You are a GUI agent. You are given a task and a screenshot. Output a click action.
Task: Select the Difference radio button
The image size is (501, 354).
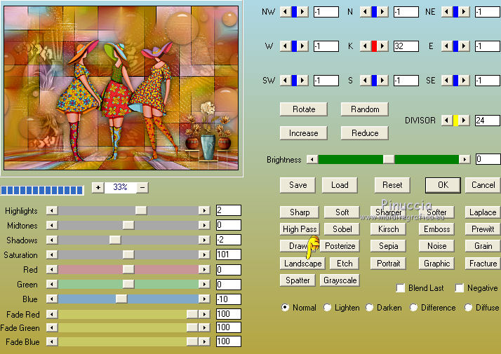413,308
